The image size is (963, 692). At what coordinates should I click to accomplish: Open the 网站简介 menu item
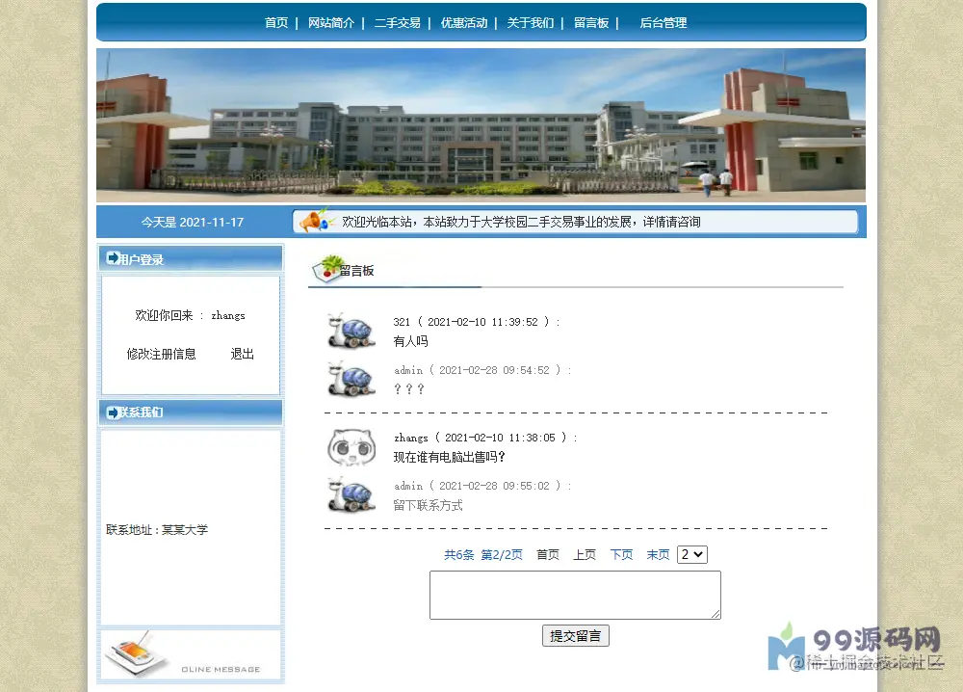click(331, 23)
